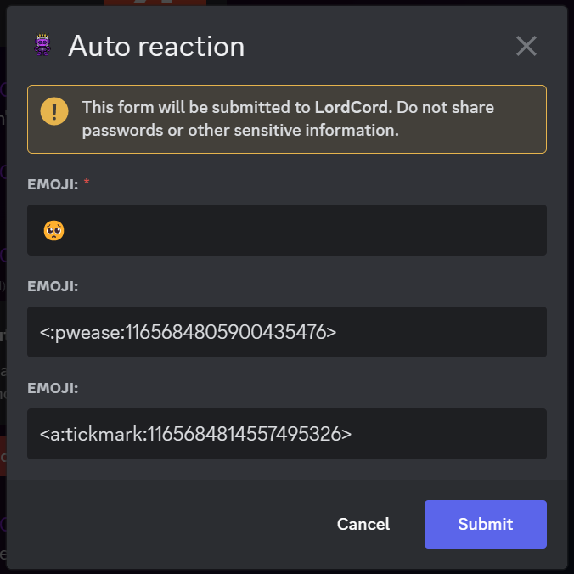Viewport: 574px width, 574px height.
Task: Click the first EMOJI label
Action: pyautogui.click(x=53, y=184)
